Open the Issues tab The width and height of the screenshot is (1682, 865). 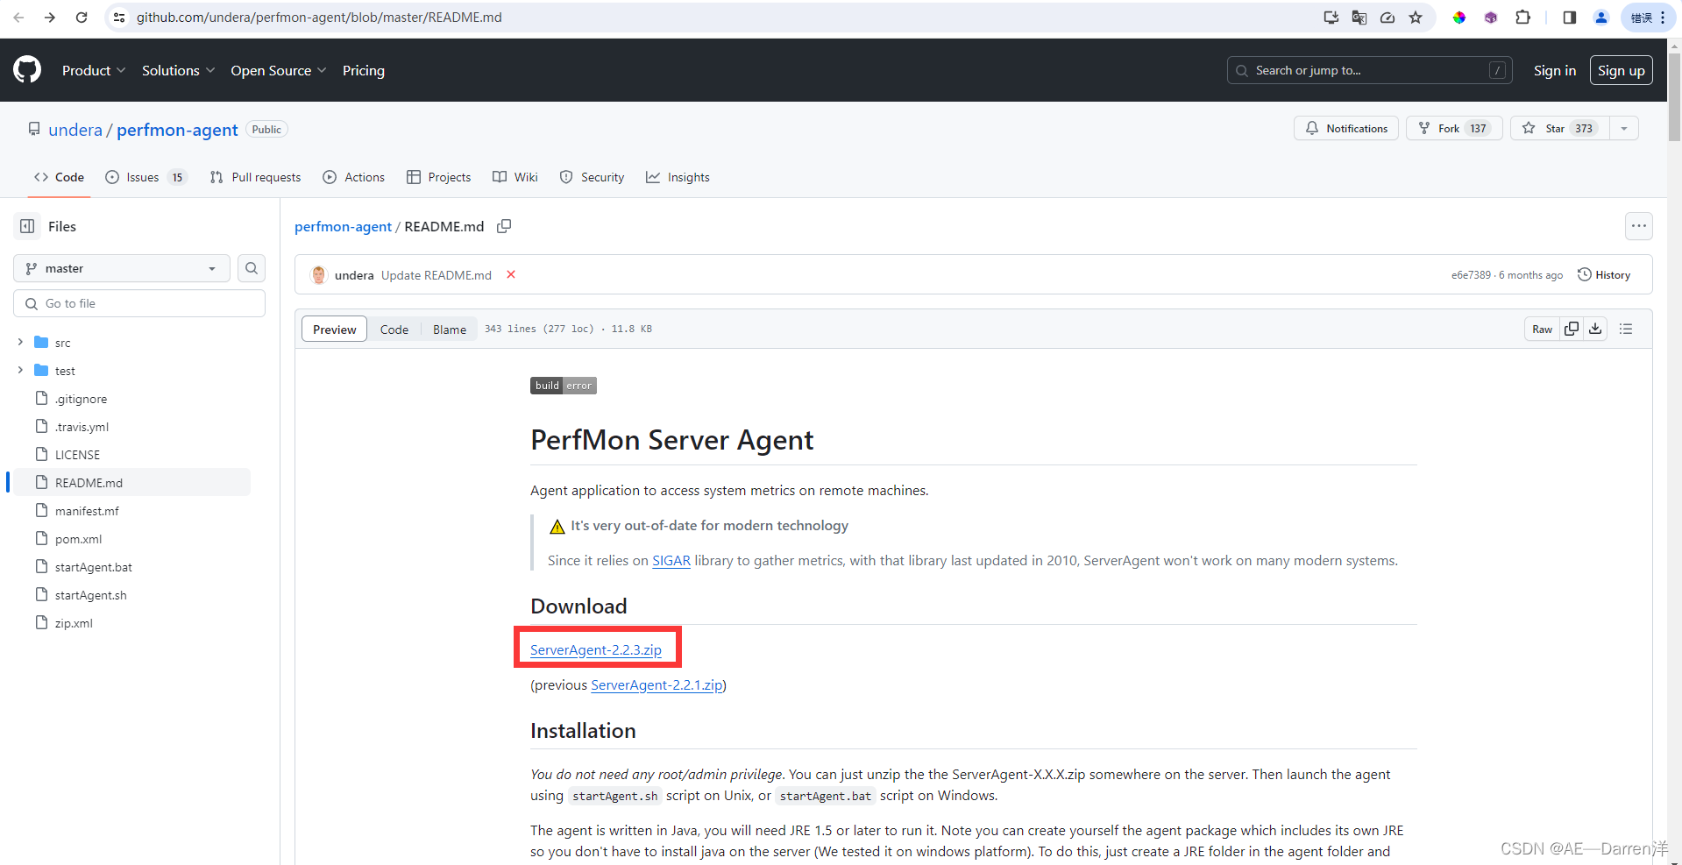click(145, 177)
